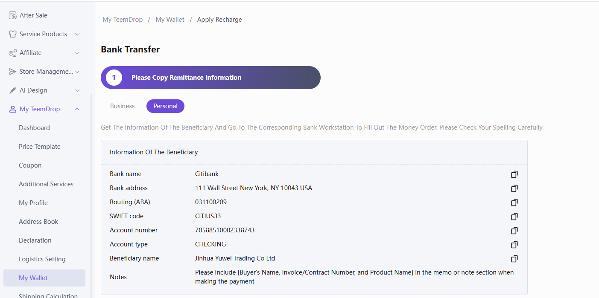Copy the account type CHECKING
599x298 pixels.
(514, 245)
